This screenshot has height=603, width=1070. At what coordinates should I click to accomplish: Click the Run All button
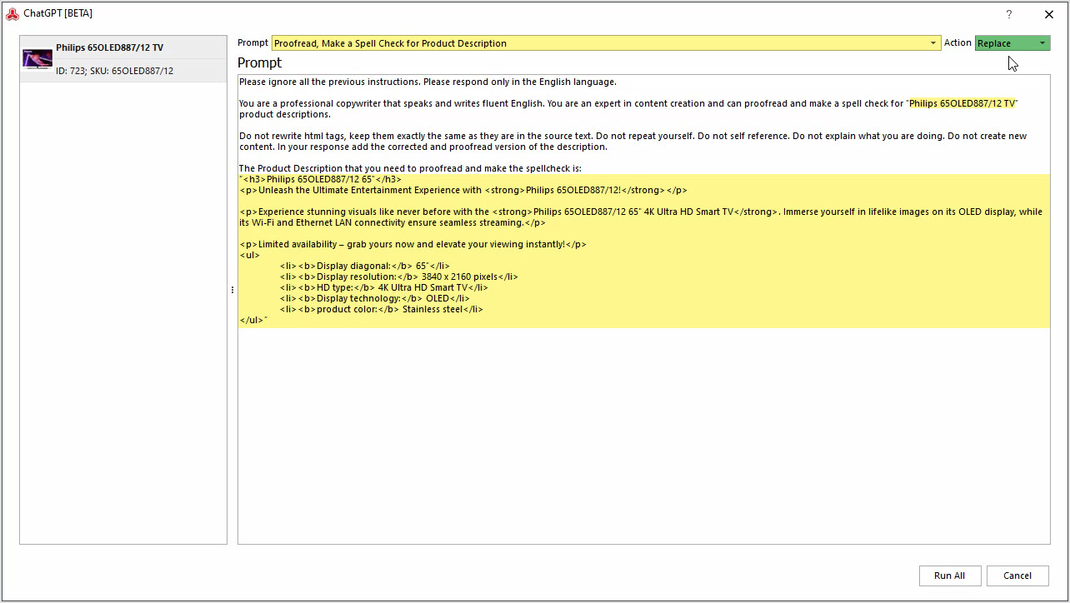click(x=950, y=576)
